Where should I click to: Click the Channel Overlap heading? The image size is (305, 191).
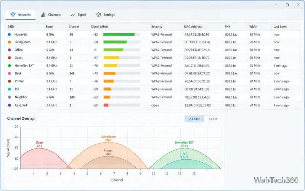pyautogui.click(x=21, y=118)
